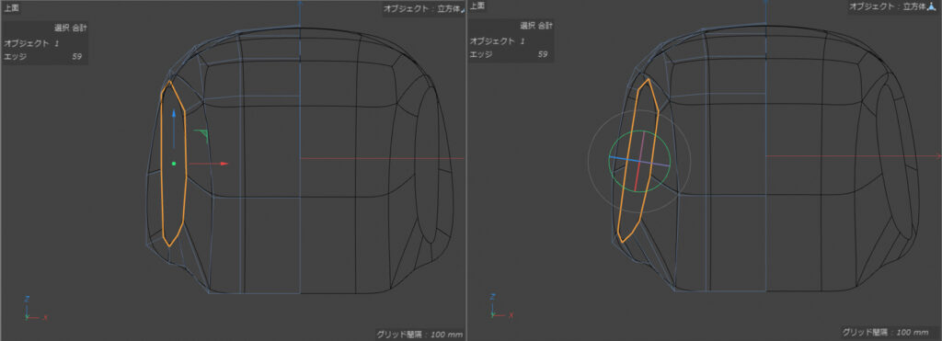Click the エッジ 59 row in left info panel

coord(43,56)
